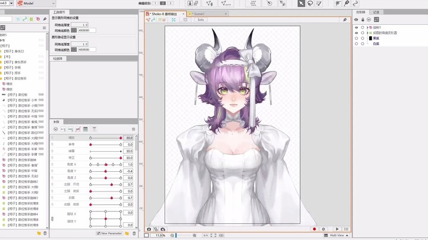428x240 pixels.
Task: Open the inspector panel tab
Action: [58, 59]
